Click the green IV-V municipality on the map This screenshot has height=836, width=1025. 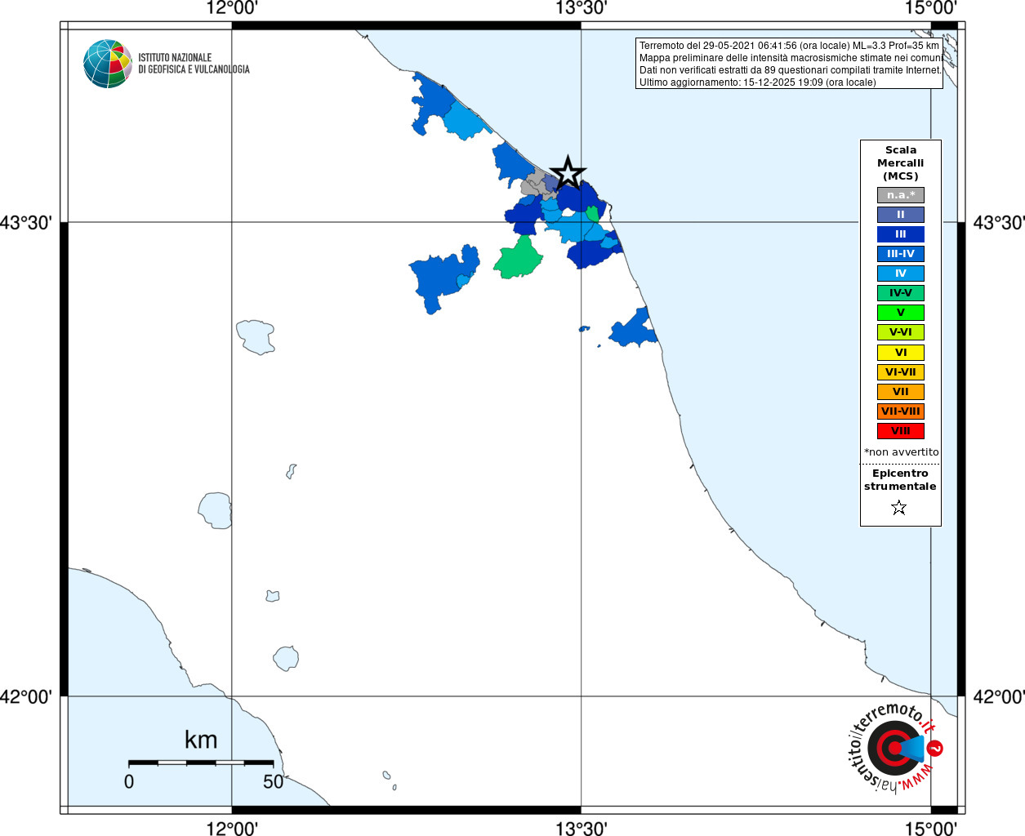point(518,258)
